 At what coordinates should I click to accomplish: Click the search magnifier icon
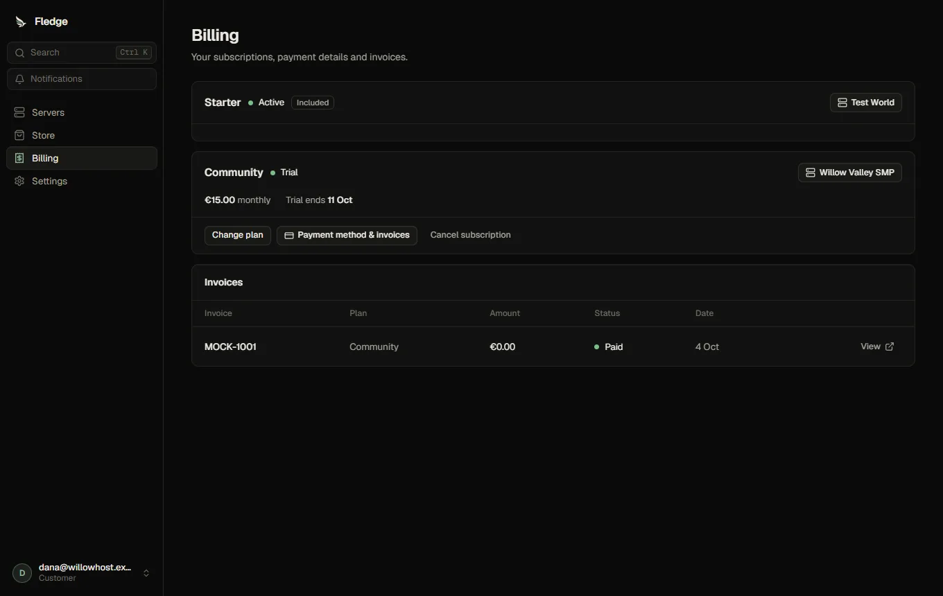click(19, 53)
